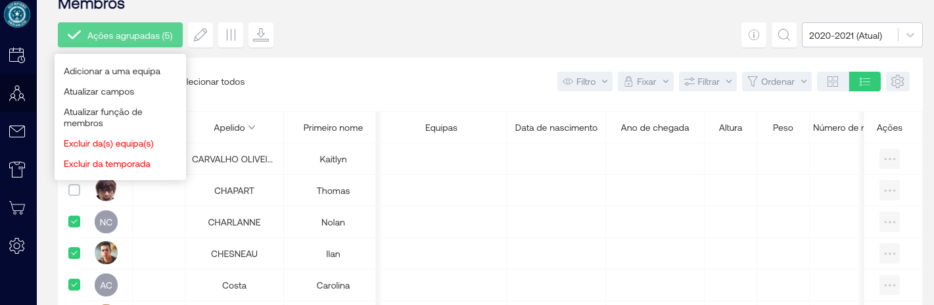The image size is (934, 305).
Task: Switch to grid view layout
Action: point(833,82)
